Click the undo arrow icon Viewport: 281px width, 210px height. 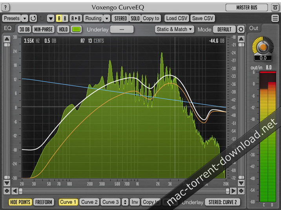(33, 18)
